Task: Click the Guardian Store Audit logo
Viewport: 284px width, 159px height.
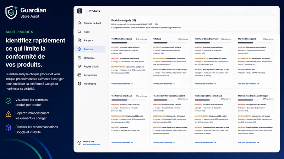Action: point(26,12)
